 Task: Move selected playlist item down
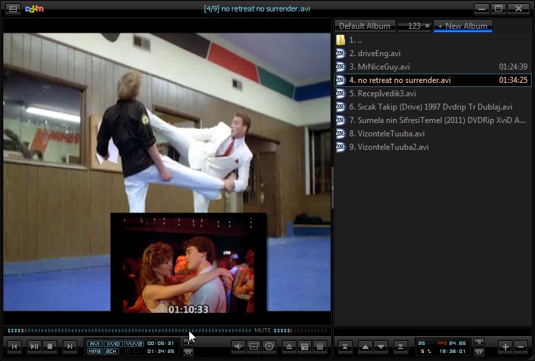(381, 346)
